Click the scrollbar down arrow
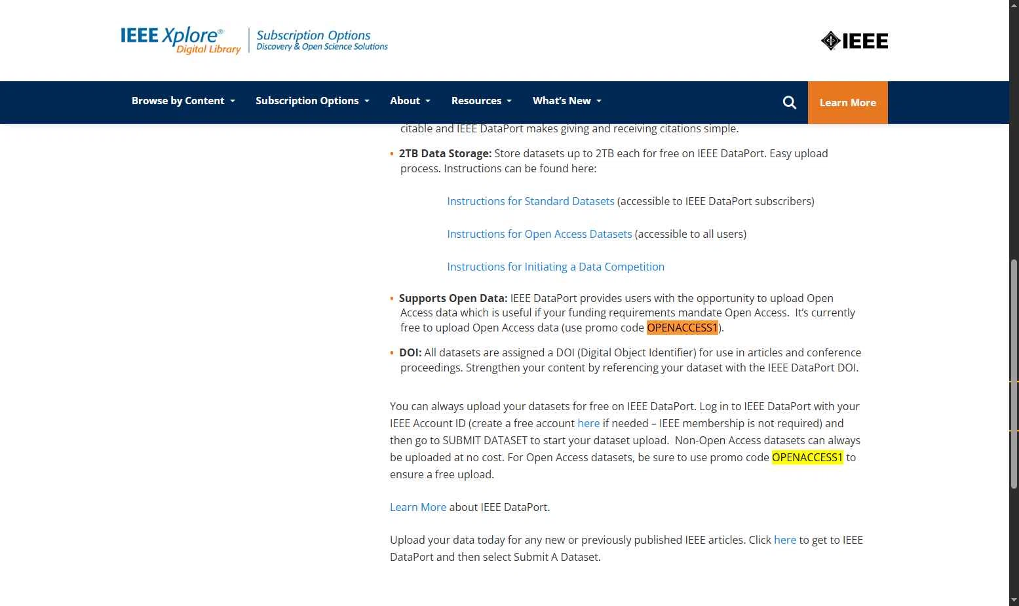 pos(1014,600)
